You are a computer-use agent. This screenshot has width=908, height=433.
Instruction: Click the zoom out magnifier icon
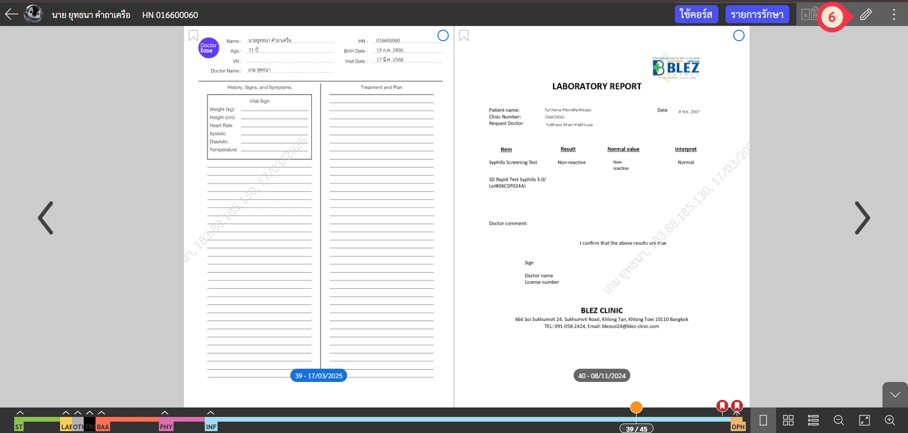pyautogui.click(x=838, y=420)
